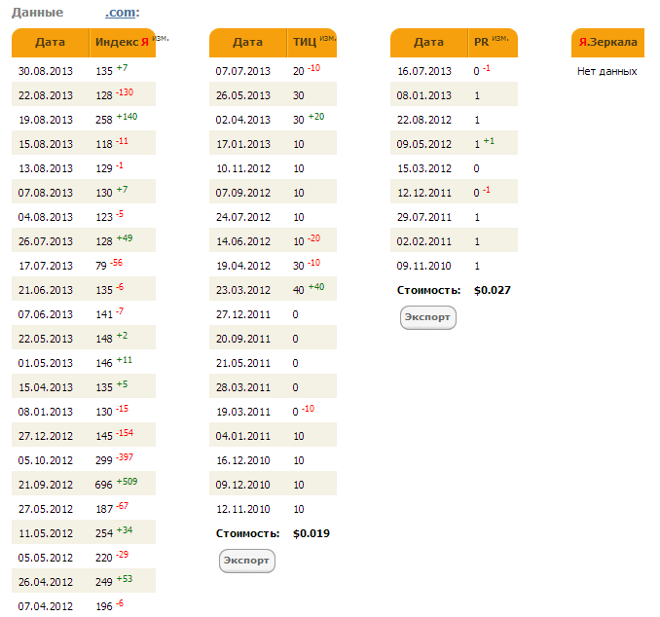This screenshot has height=617, width=660.
Task: Select the Я.Зеркала header
Action: click(607, 43)
